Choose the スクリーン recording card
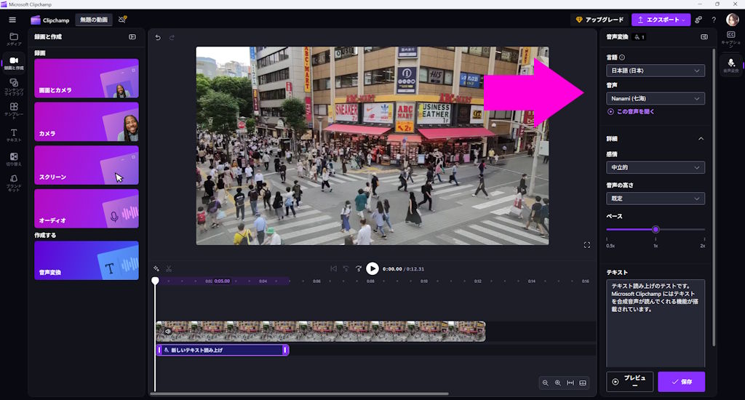 pyautogui.click(x=87, y=165)
